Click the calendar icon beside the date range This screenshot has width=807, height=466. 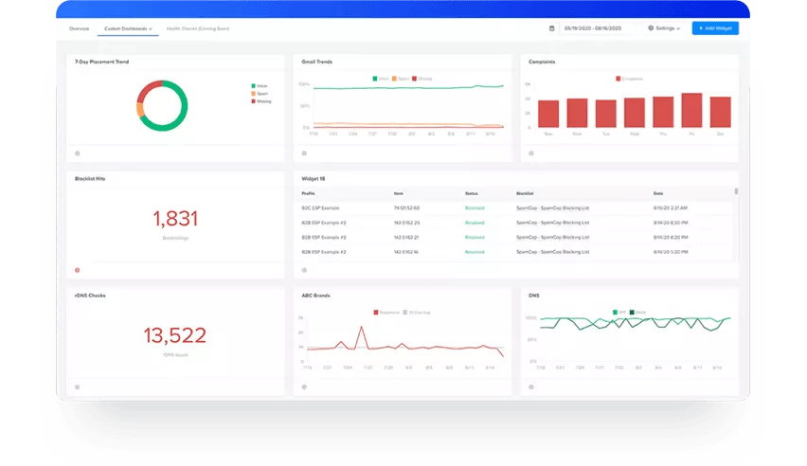pos(551,28)
